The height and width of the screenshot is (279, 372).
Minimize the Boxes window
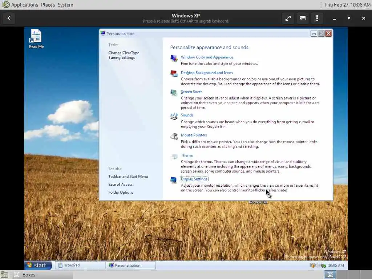click(x=335, y=18)
